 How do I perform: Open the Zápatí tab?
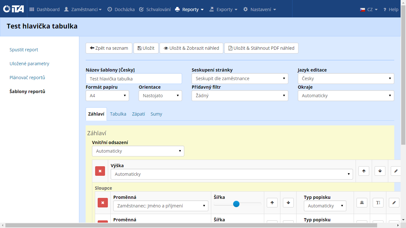click(x=138, y=114)
